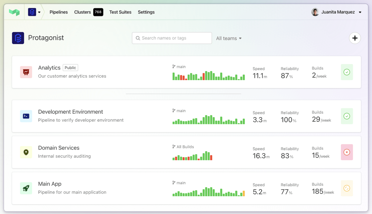Click the Domain Services map pin icon

(26, 152)
